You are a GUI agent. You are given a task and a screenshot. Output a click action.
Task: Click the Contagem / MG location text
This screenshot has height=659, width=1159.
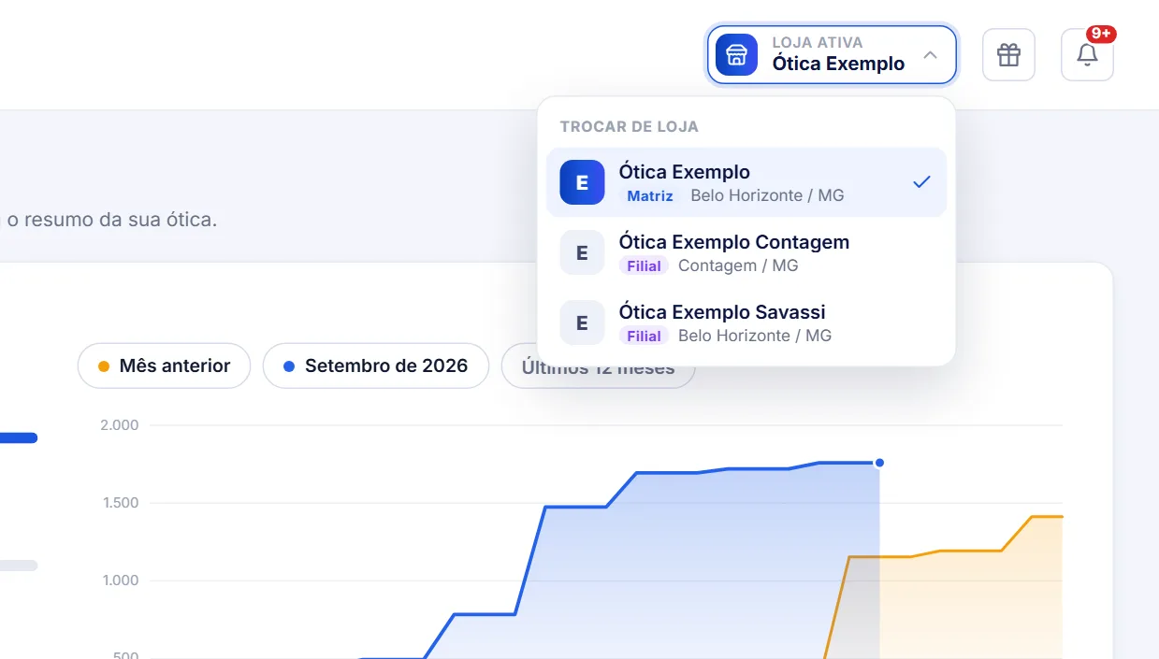(x=738, y=266)
